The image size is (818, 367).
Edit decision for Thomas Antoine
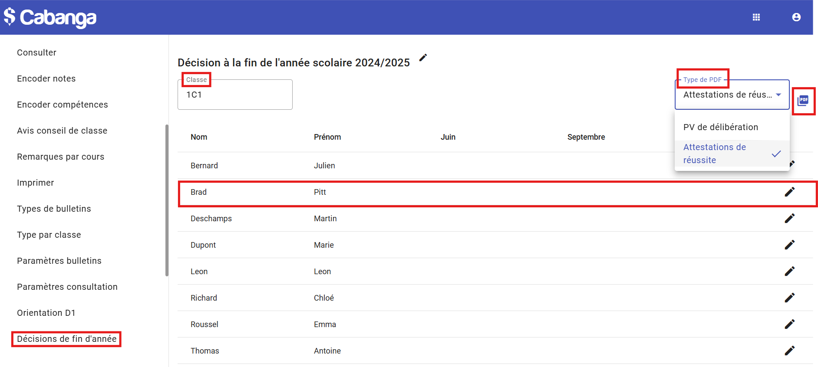pos(789,351)
